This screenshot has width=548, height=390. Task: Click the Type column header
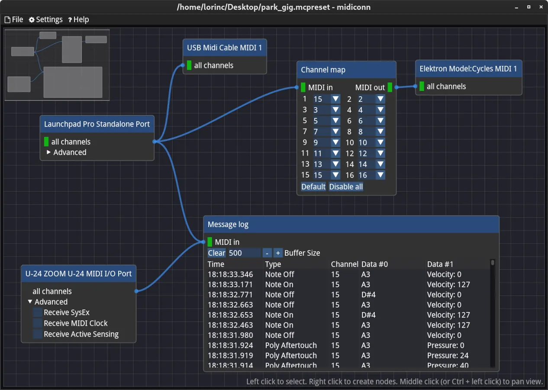coord(273,264)
